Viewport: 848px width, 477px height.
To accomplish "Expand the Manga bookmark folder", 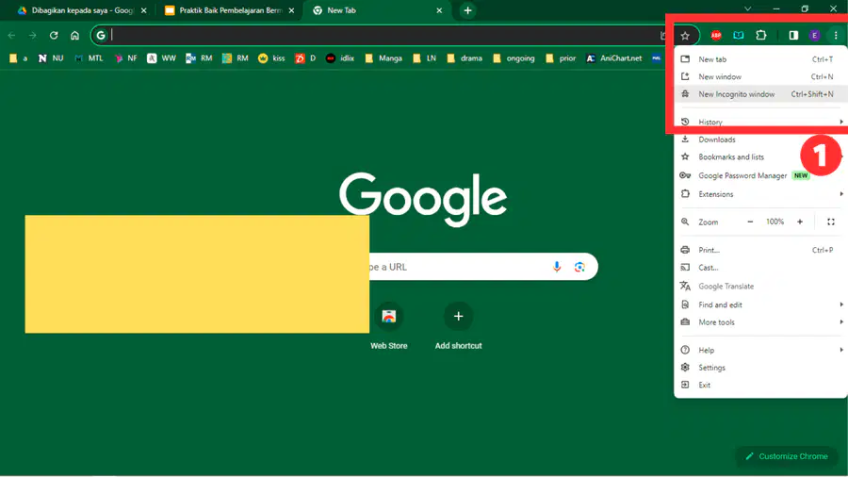I will pos(383,58).
